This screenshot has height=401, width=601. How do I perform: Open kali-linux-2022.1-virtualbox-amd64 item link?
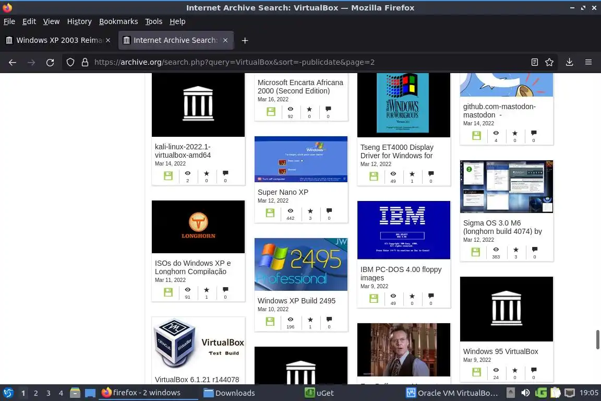tap(183, 151)
